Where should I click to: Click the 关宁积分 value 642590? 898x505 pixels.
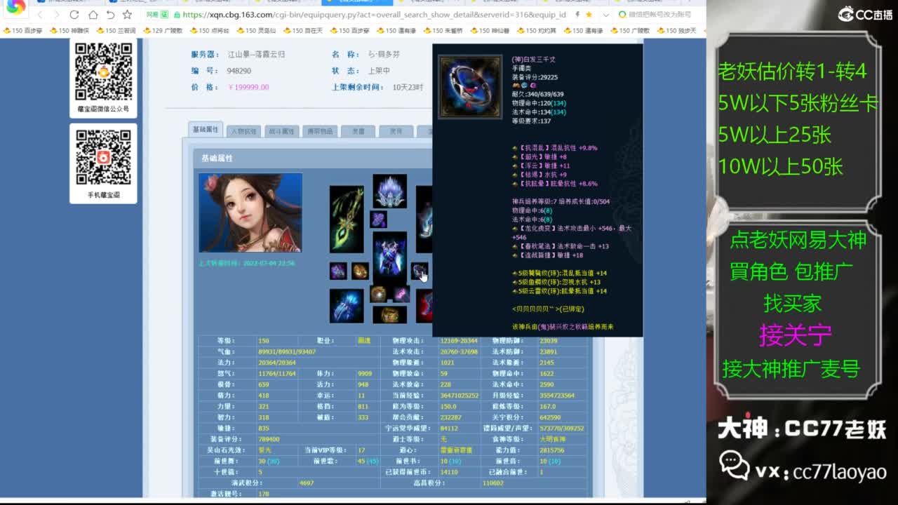pyautogui.click(x=551, y=417)
